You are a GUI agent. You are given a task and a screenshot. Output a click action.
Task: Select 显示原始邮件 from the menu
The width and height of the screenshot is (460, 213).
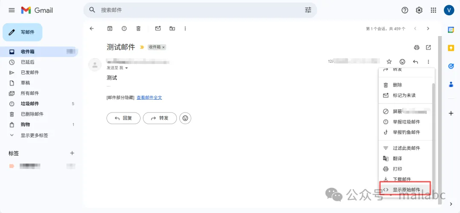406,190
